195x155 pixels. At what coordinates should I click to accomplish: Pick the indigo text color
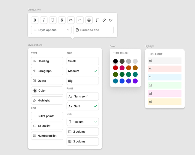[129, 81]
